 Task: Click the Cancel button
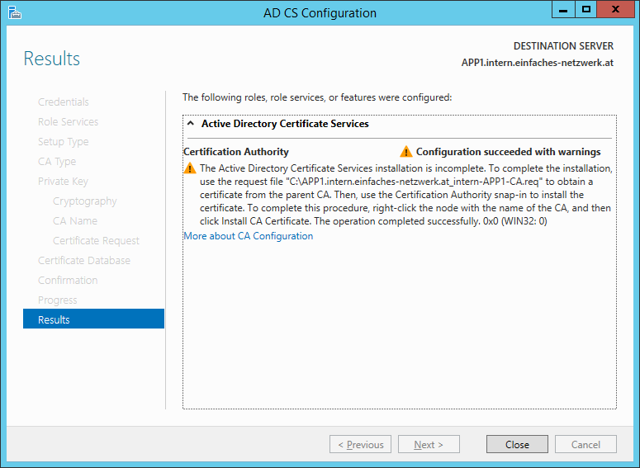tap(585, 445)
